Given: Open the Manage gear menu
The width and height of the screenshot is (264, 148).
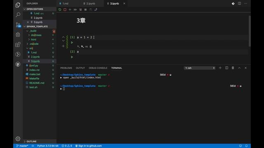Looking at the screenshot, I should click(x=18, y=139).
